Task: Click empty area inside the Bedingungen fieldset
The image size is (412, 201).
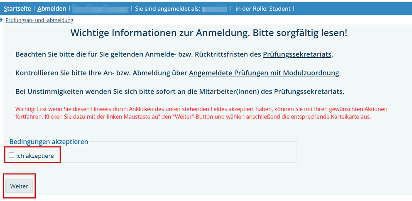Action: (x=179, y=154)
